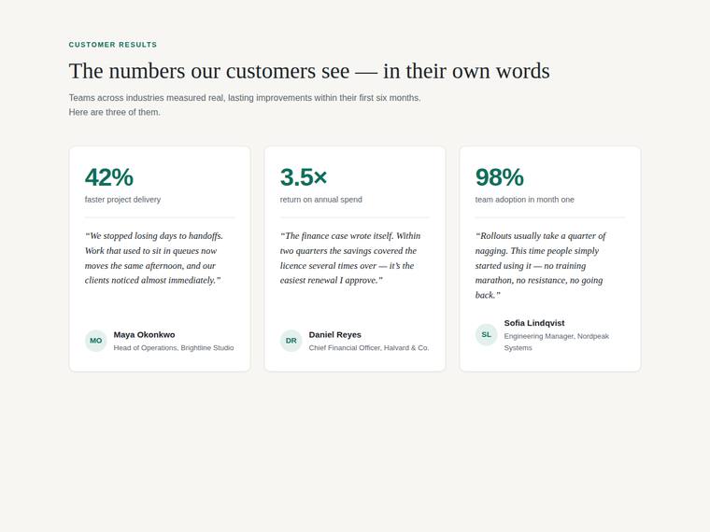Click the finance case quote text

click(x=350, y=258)
